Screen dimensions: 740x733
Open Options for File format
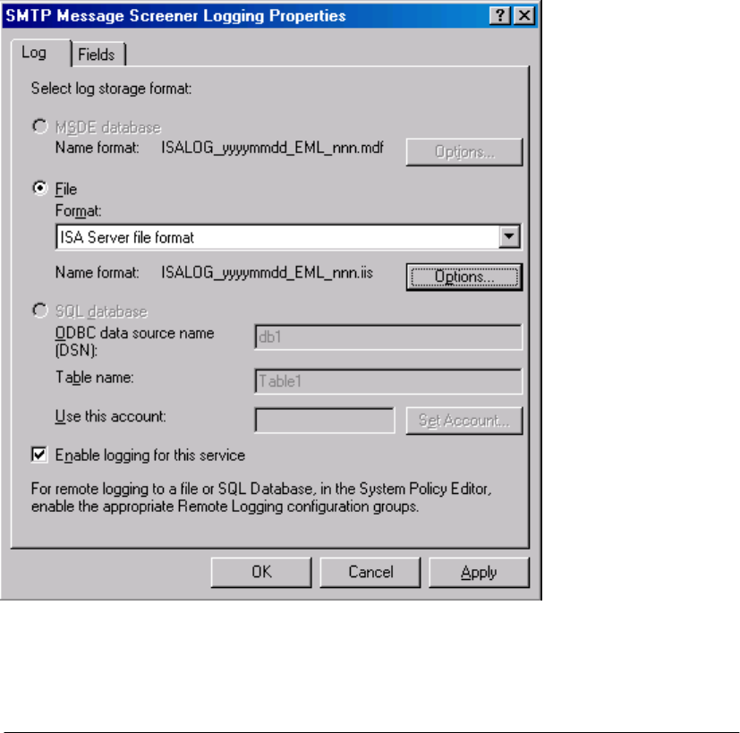click(464, 277)
